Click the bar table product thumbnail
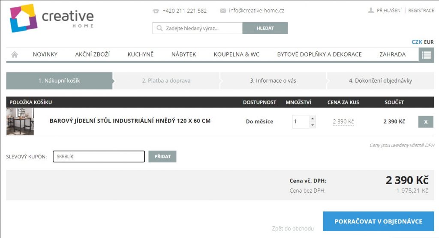Screen dimensions: 439x238 [20, 122]
